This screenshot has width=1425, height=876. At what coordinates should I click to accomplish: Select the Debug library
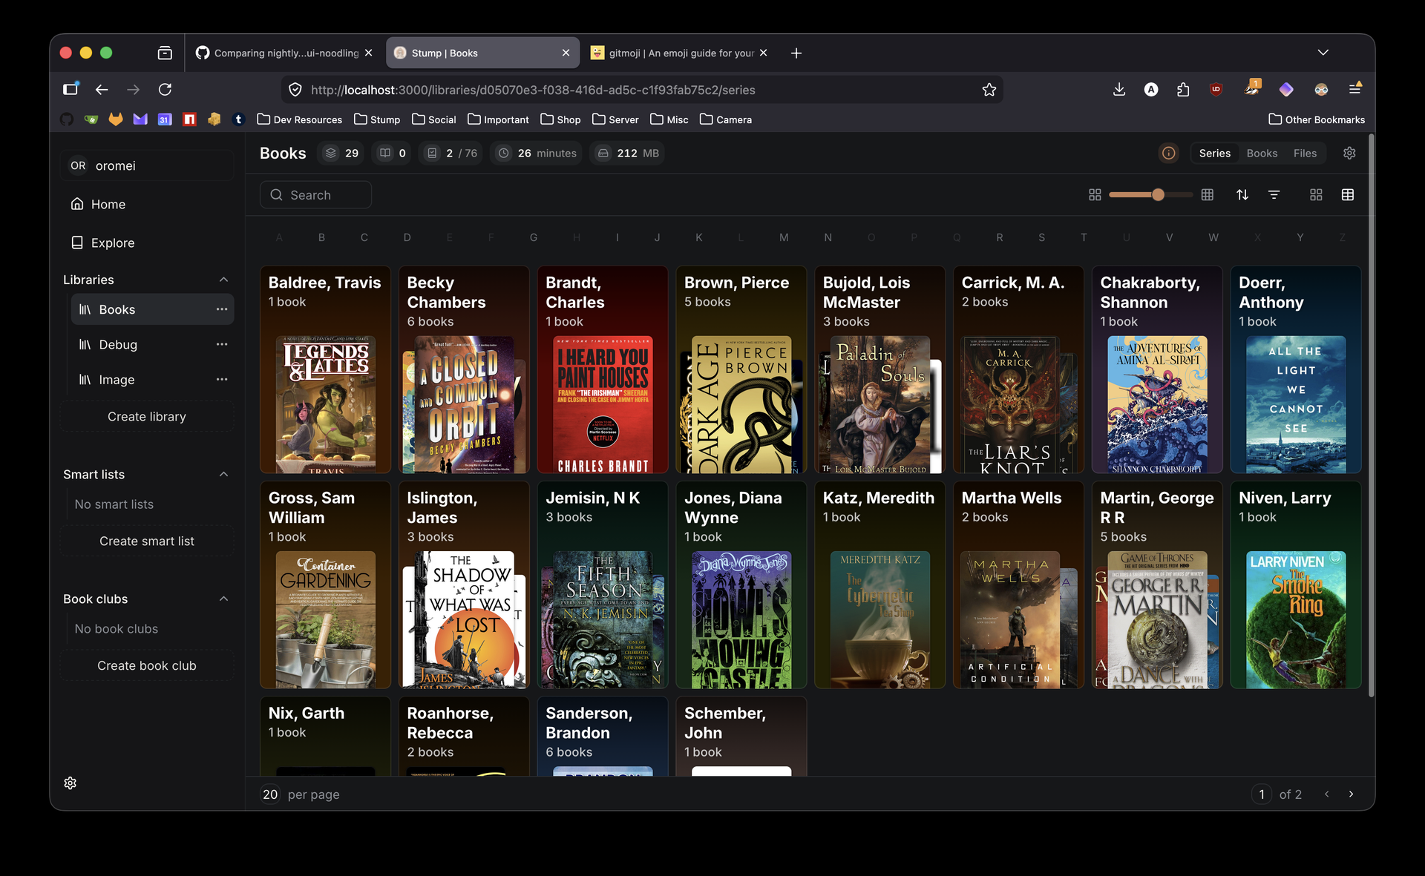152,344
